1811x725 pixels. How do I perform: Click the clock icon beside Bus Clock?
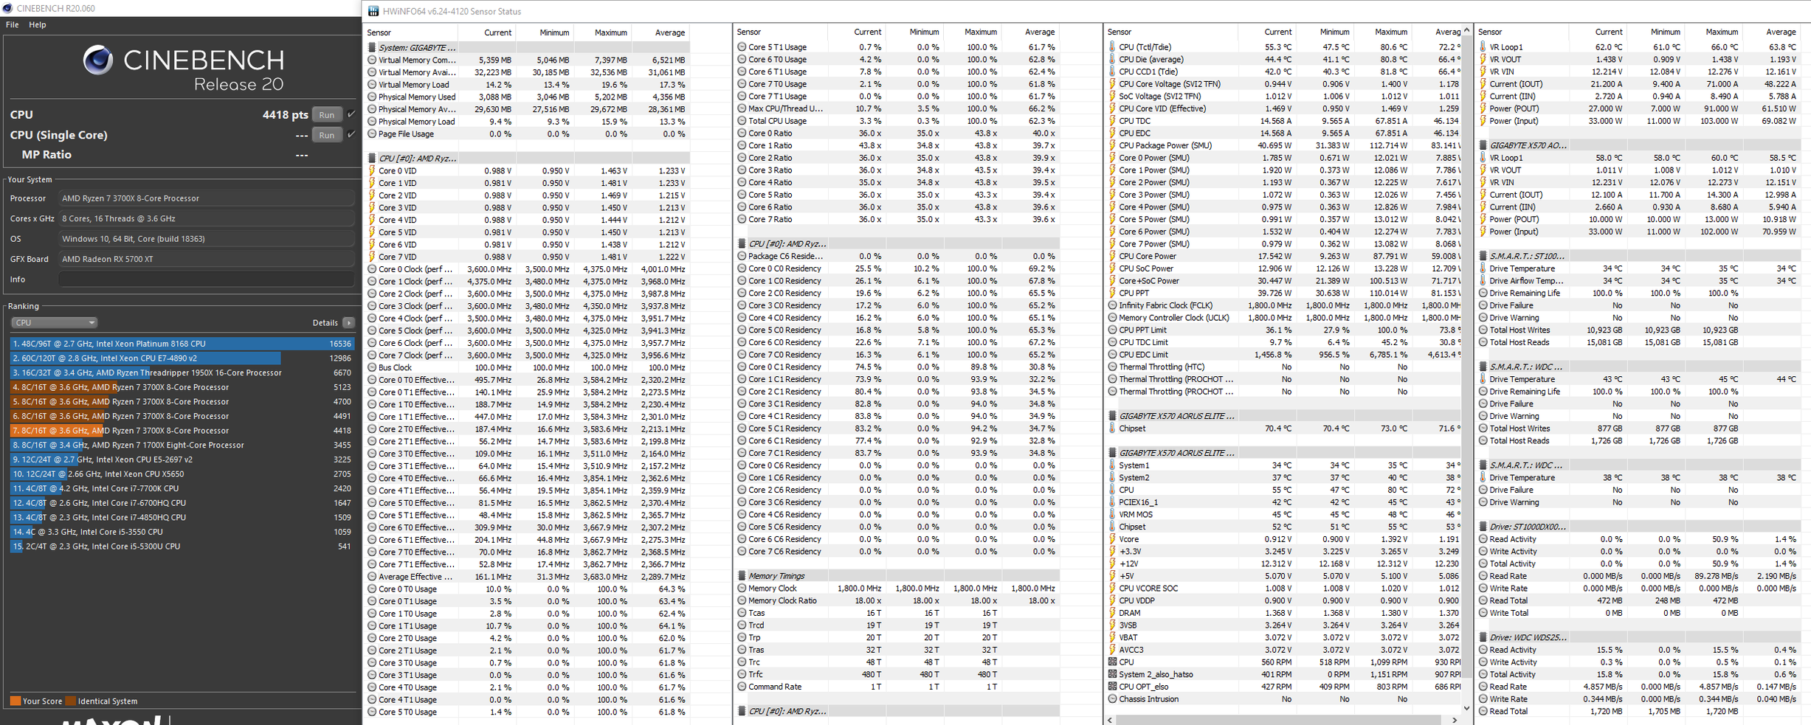point(372,367)
